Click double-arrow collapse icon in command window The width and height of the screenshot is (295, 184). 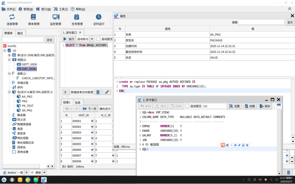[279, 105]
